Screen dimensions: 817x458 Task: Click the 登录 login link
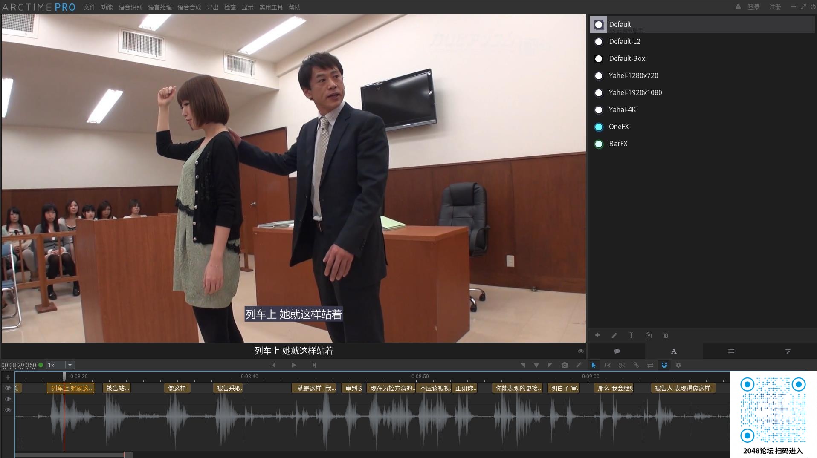(754, 7)
